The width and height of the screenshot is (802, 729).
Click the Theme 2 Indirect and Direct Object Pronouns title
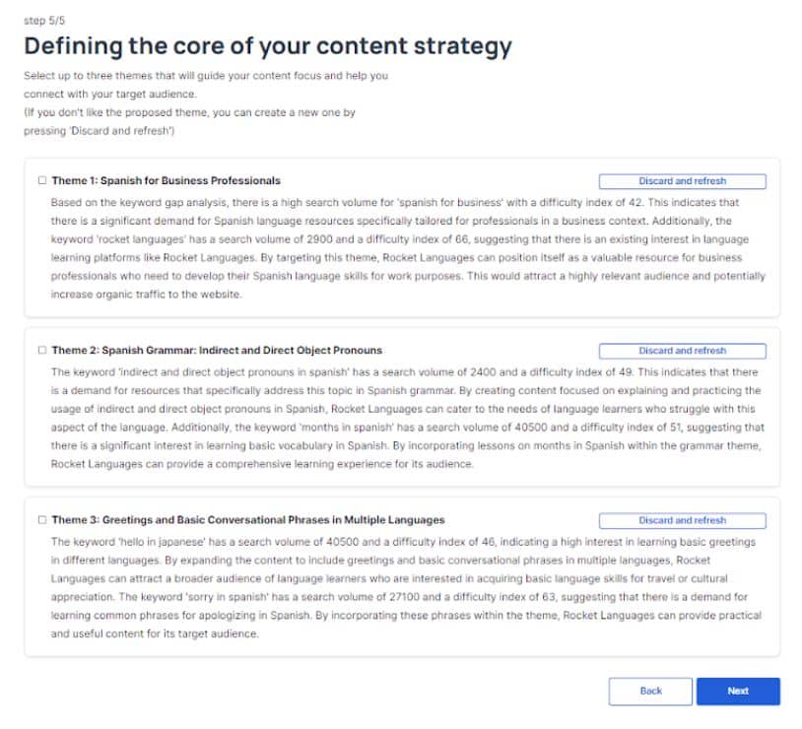[x=217, y=351]
